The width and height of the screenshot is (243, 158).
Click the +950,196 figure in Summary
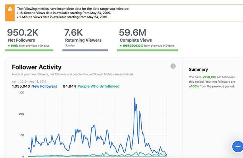tap(209, 77)
